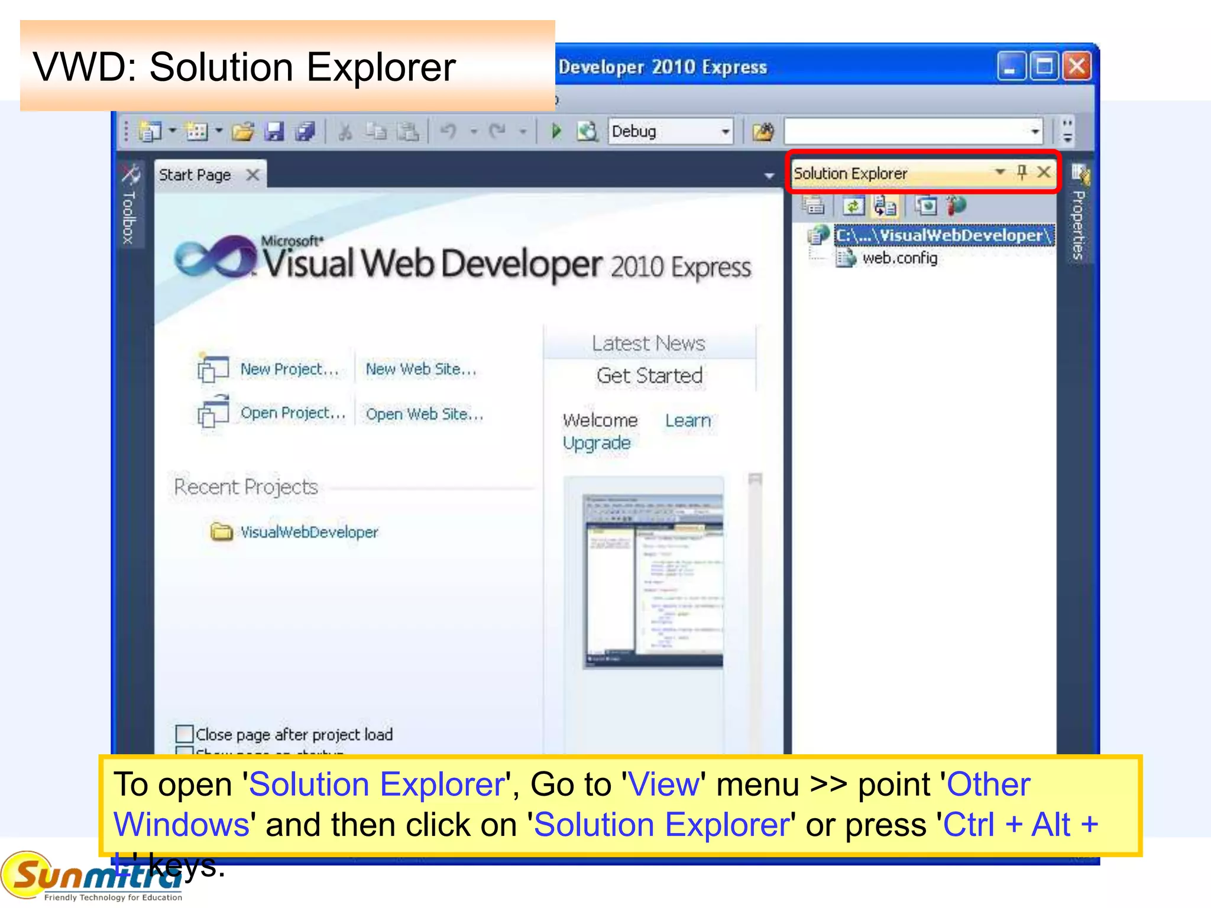Click the Open Project start page icon
The height and width of the screenshot is (908, 1211).
[213, 411]
